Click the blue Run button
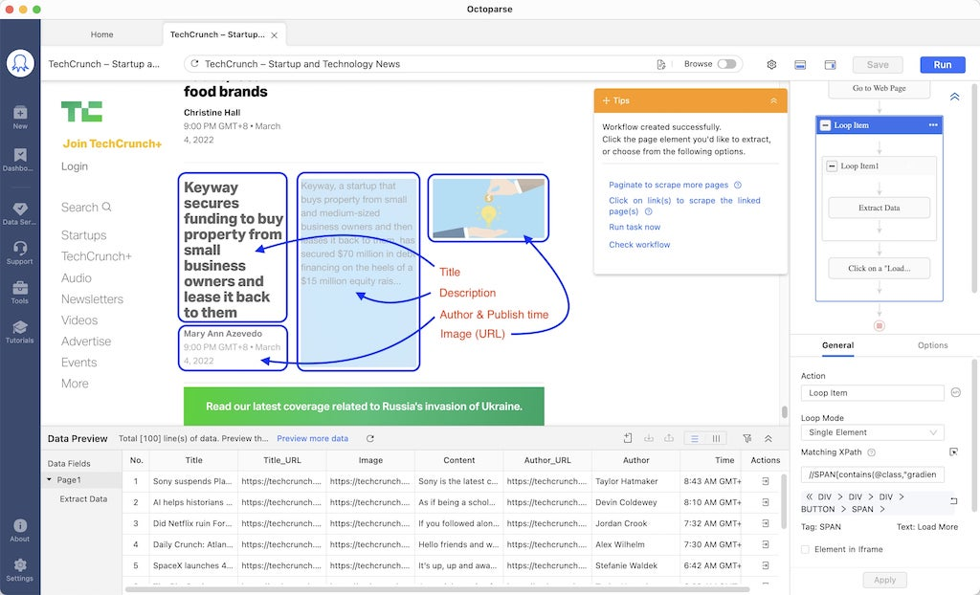This screenshot has height=595, width=980. pos(943,64)
